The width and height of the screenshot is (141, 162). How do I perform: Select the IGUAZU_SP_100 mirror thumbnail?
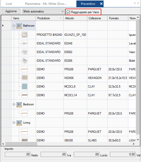[x=25, y=35]
